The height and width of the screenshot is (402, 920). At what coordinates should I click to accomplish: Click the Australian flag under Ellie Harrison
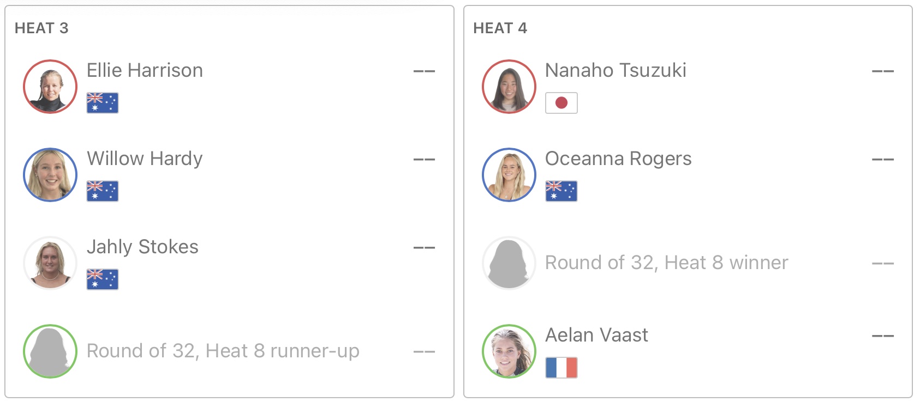pos(103,103)
